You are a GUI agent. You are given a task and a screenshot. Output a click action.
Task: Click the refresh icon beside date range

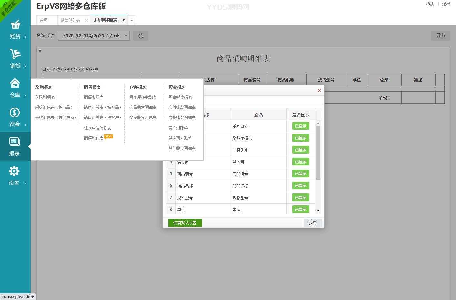click(x=141, y=36)
